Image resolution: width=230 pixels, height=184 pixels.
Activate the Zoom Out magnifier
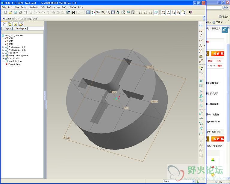108,13
